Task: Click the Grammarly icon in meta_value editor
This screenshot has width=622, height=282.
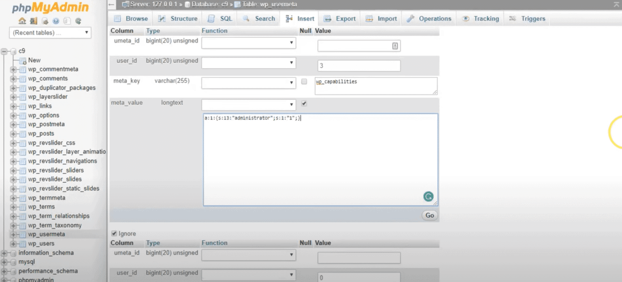Action: pyautogui.click(x=429, y=196)
